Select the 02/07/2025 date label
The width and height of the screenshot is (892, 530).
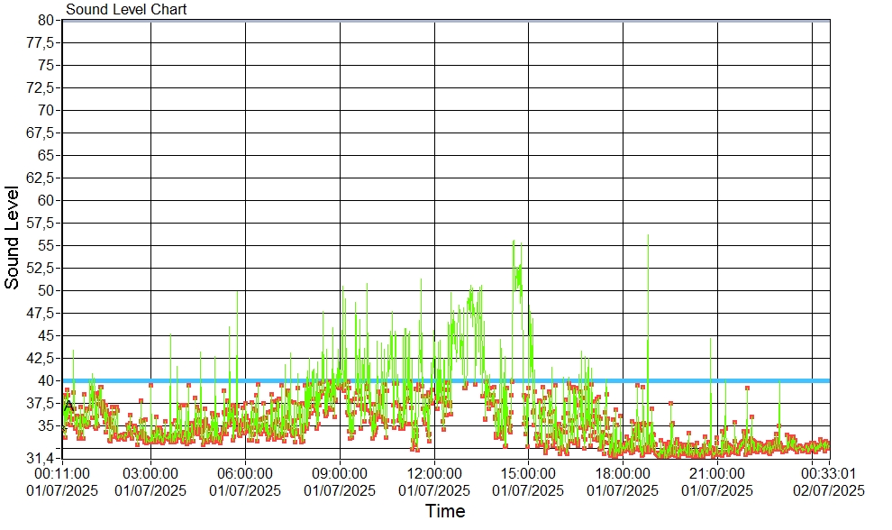828,490
